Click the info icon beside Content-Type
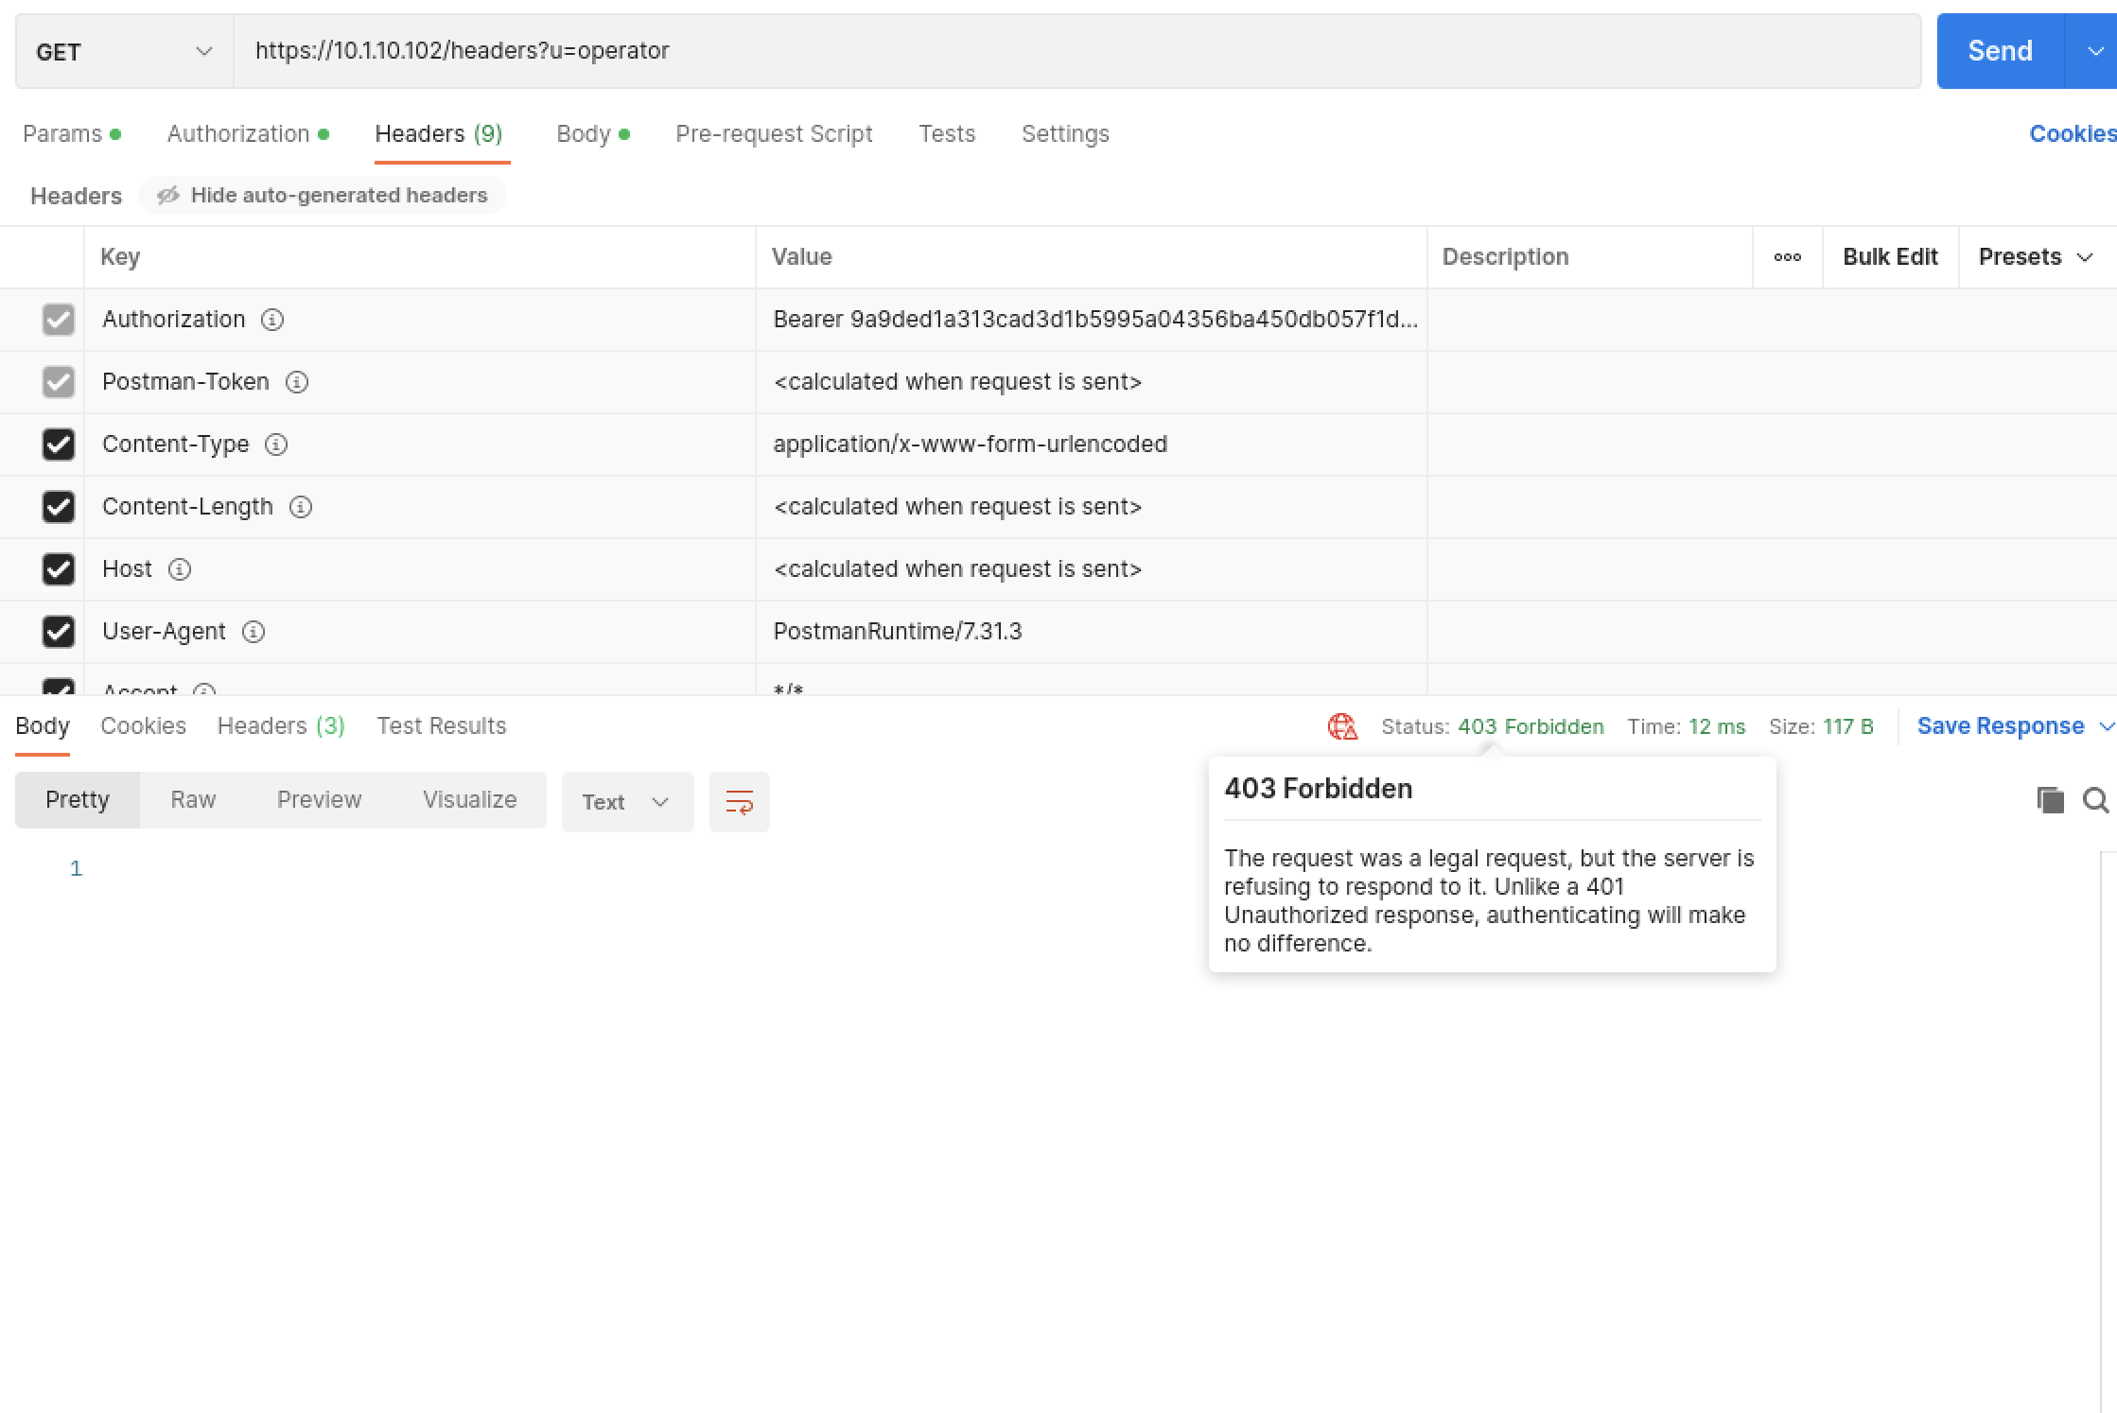The image size is (2117, 1413). coord(276,445)
